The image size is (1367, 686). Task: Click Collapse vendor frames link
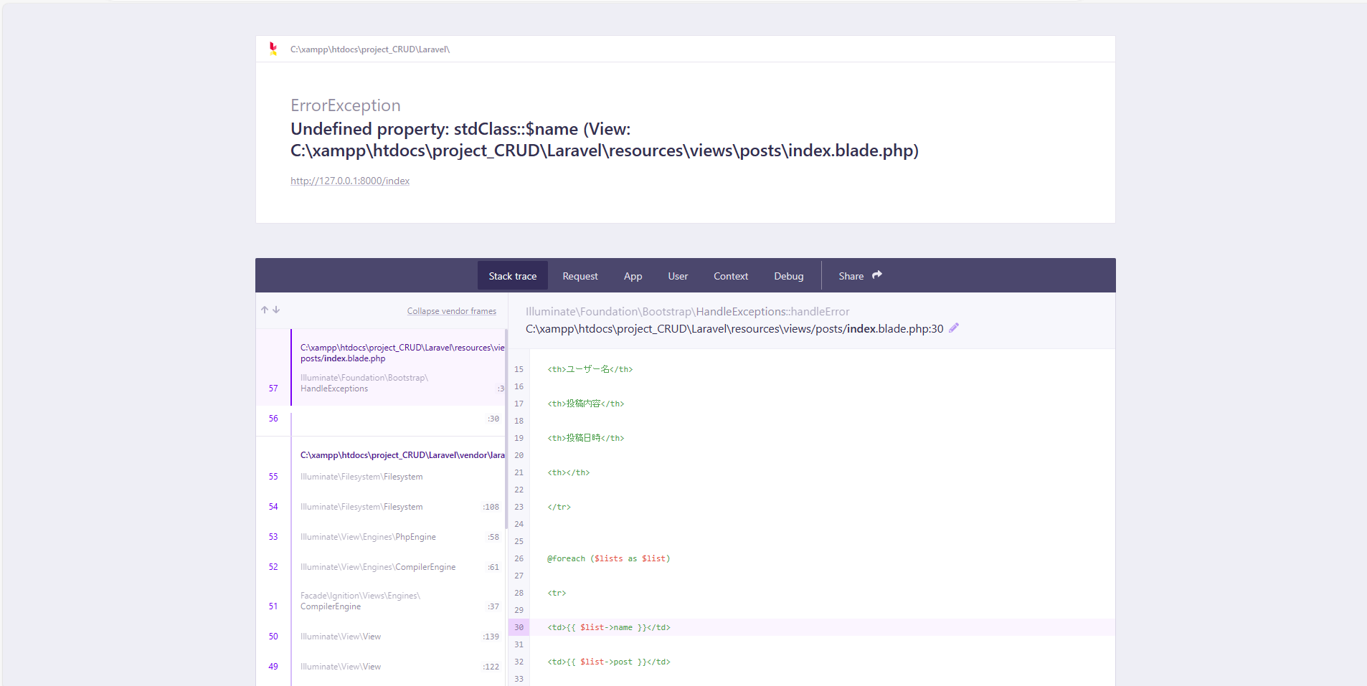[x=452, y=311]
